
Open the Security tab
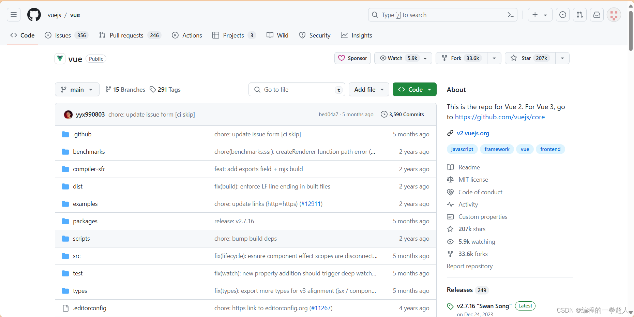(x=315, y=35)
